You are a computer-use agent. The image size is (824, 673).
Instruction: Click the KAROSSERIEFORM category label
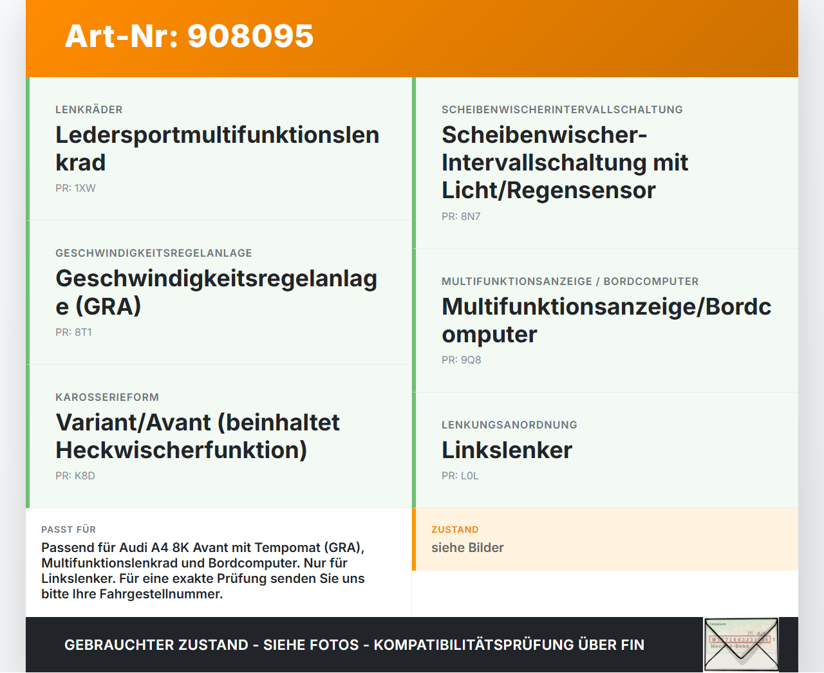coord(107,398)
